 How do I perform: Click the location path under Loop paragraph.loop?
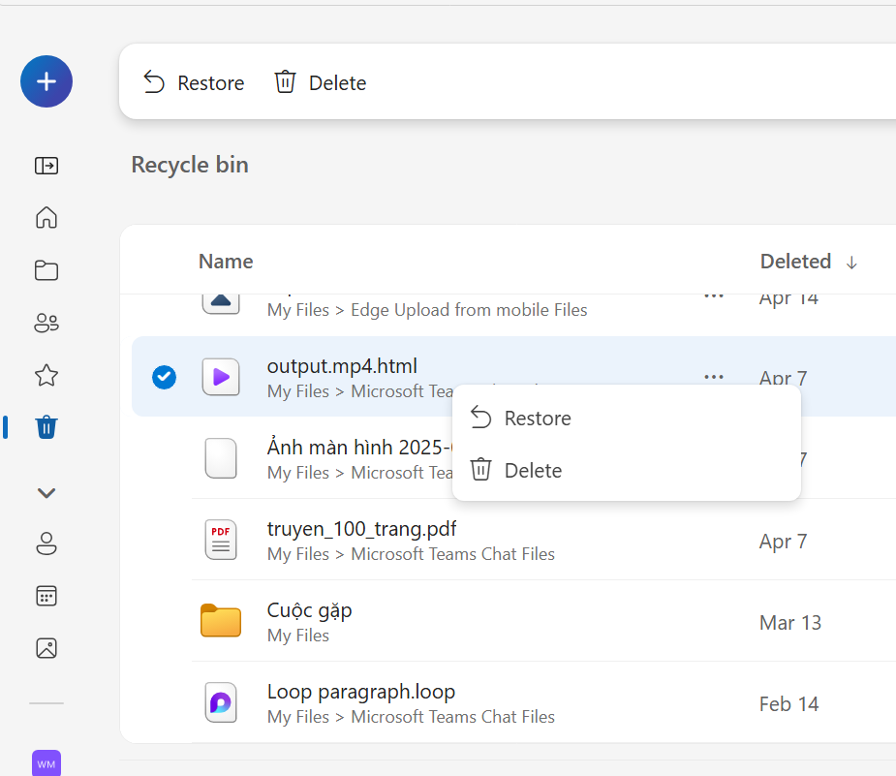(411, 717)
